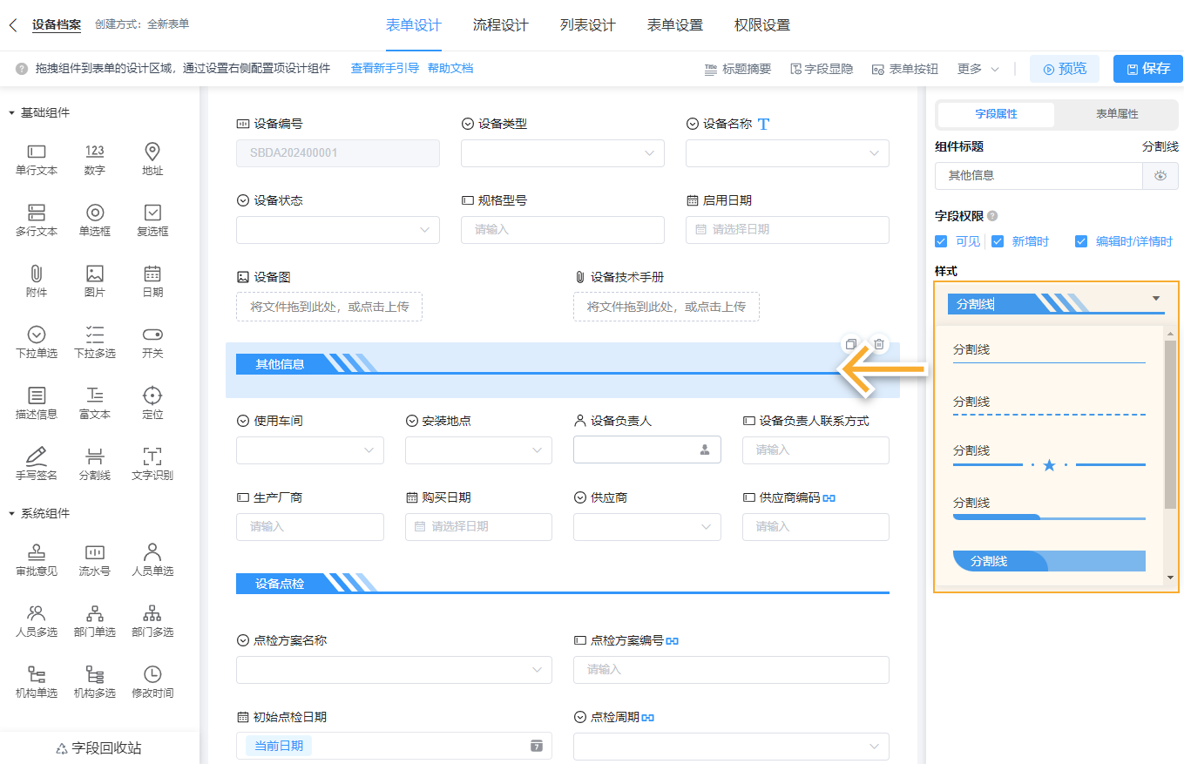1184x764 pixels.
Task: Open the 帮助文档 link
Action: 450,68
